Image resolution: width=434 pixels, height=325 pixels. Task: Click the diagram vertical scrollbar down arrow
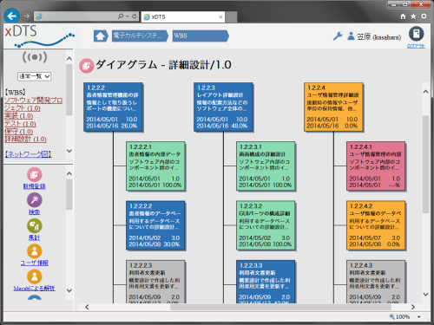tap(425, 295)
